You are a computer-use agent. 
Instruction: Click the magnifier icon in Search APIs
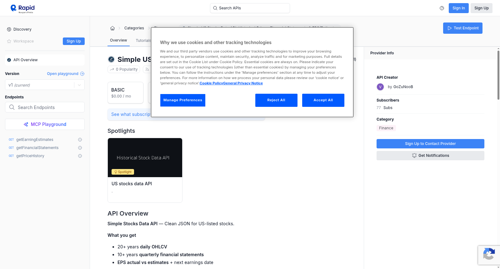(215, 8)
